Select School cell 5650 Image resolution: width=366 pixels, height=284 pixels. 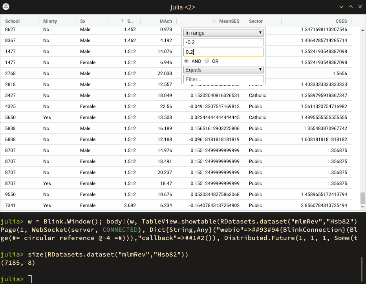click(x=10, y=117)
